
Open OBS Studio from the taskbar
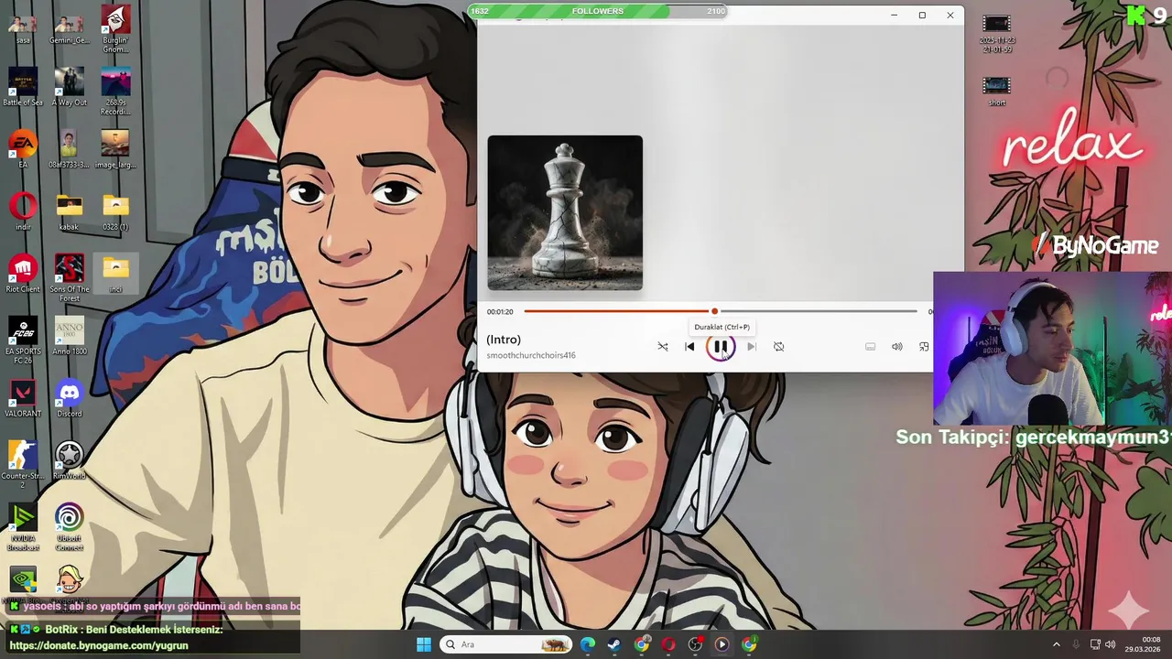click(x=695, y=644)
